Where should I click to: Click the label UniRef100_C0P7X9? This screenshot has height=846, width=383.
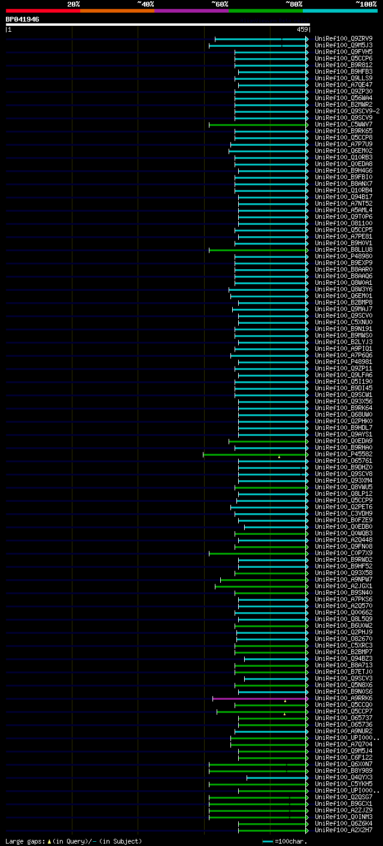(x=344, y=553)
